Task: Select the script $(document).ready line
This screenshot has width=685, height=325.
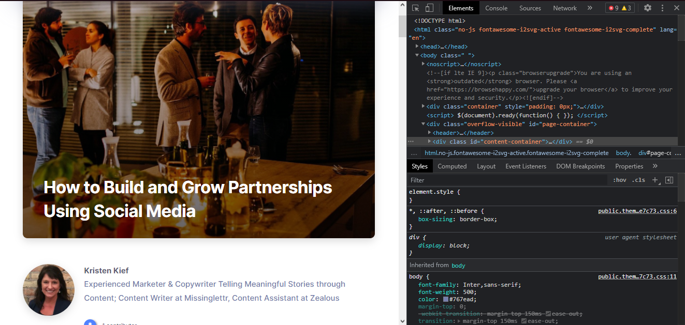Action: [x=517, y=115]
